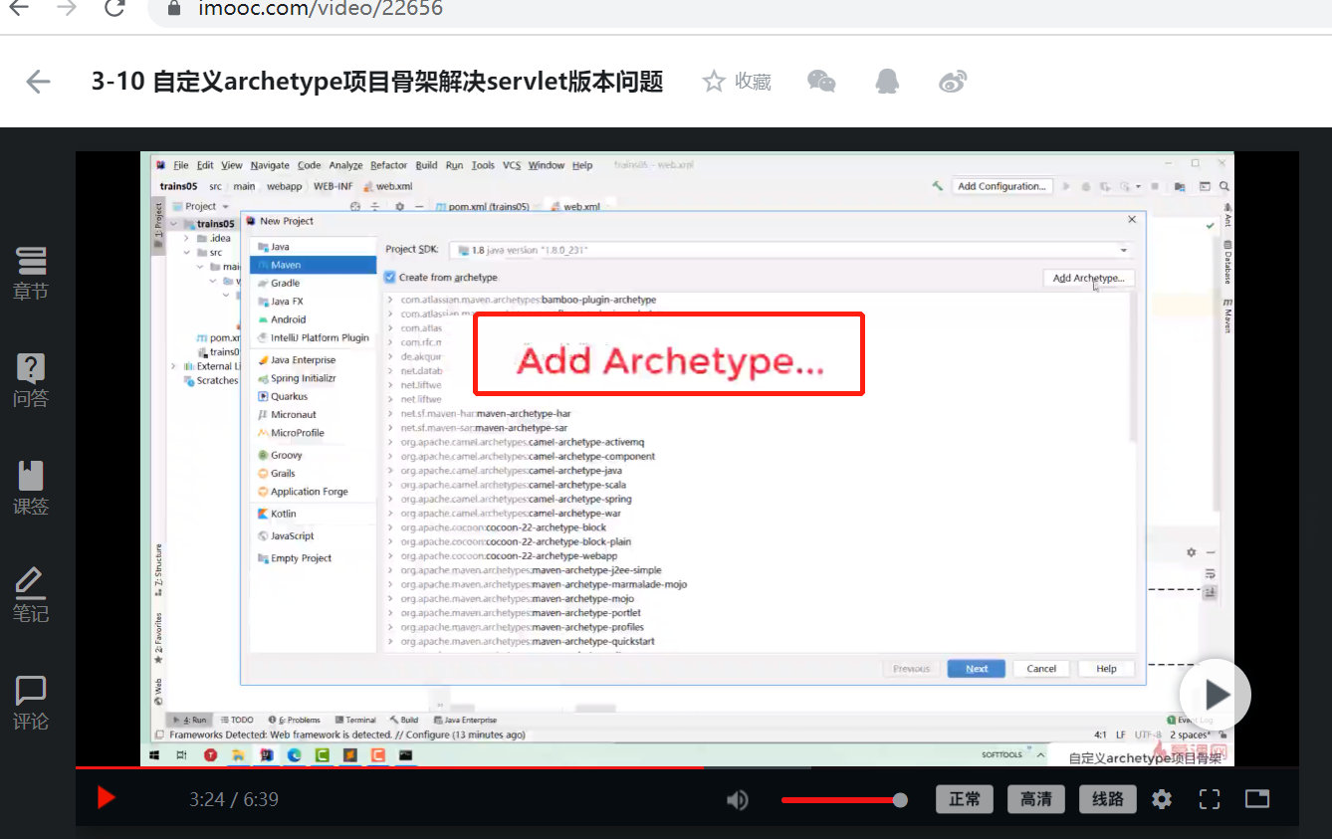Open the 章节 chapters panel
The width and height of the screenshot is (1332, 839).
[31, 274]
